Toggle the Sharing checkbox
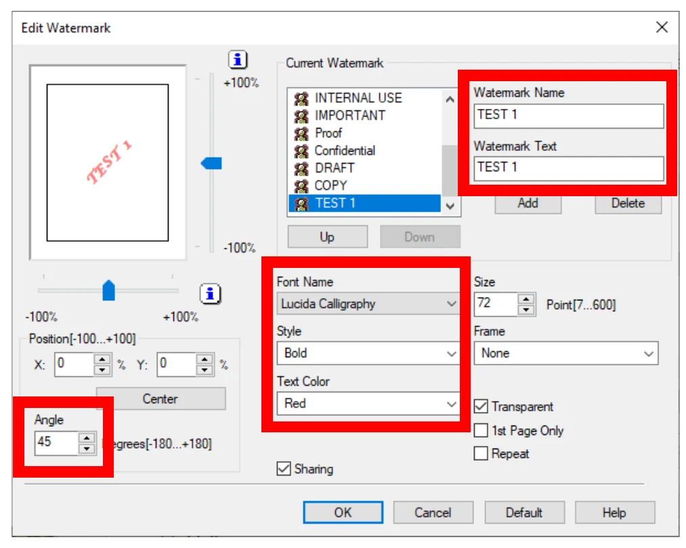 tap(284, 468)
